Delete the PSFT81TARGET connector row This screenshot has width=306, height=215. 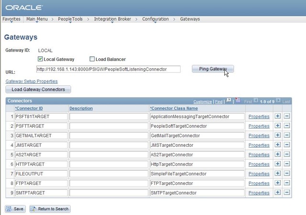pyautogui.click(x=287, y=116)
